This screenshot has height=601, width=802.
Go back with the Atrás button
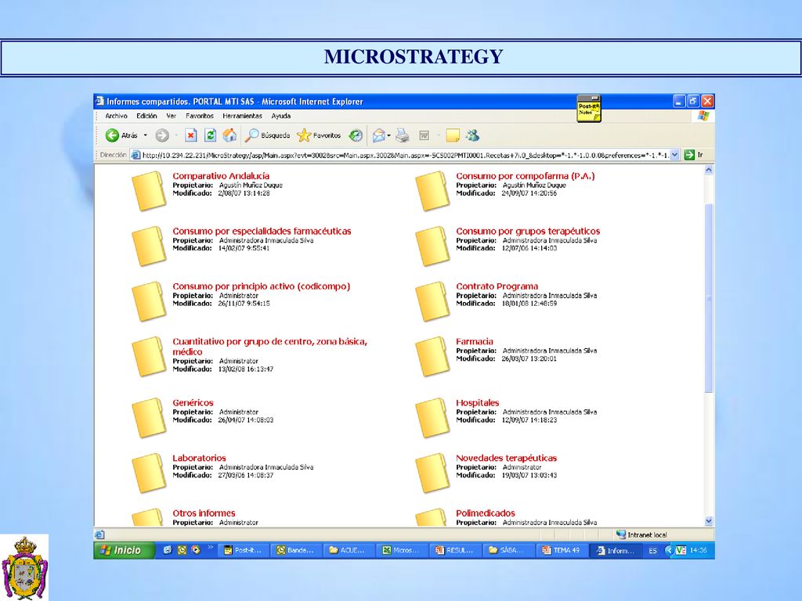pyautogui.click(x=121, y=135)
